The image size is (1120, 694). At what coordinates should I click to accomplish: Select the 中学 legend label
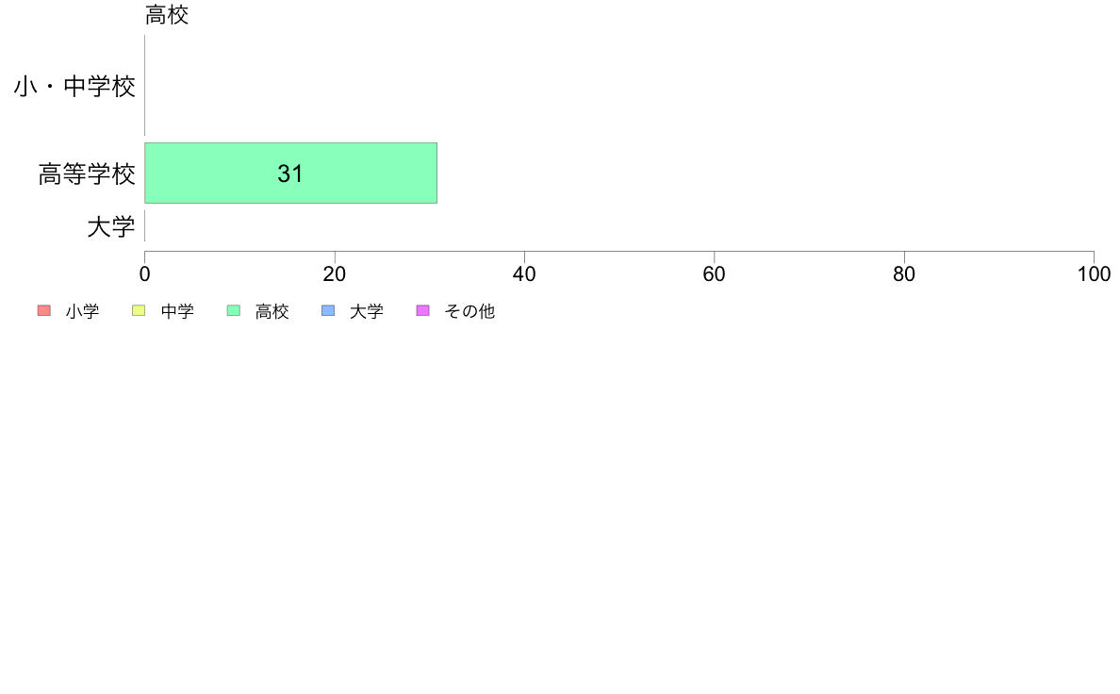pyautogui.click(x=177, y=311)
